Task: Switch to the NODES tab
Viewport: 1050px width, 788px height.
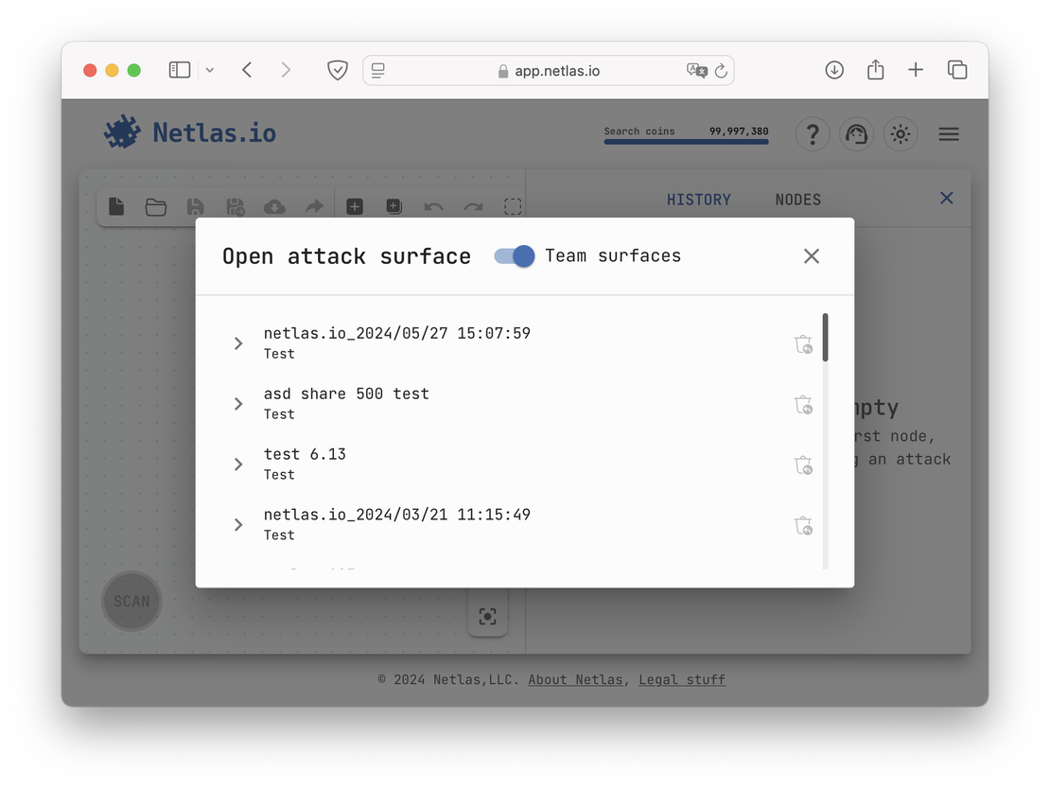Action: (x=797, y=200)
